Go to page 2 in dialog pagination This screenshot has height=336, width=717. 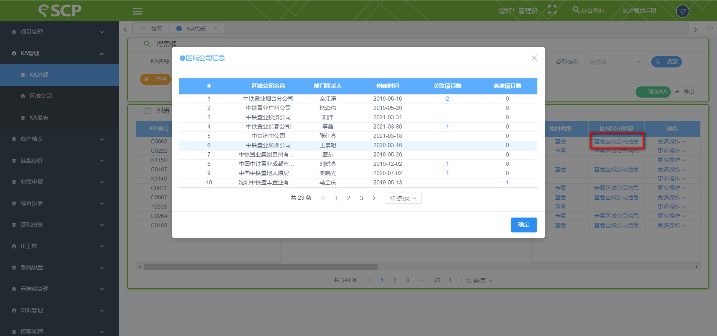click(348, 198)
